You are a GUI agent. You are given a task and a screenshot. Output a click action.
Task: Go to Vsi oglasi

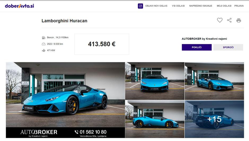click(178, 6)
